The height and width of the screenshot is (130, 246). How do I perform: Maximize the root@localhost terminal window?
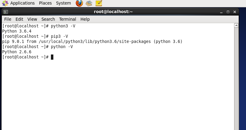click(x=228, y=12)
